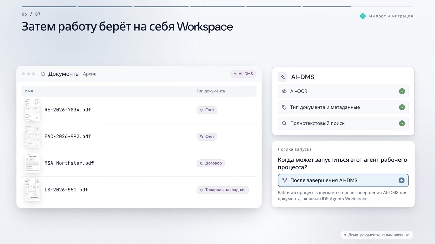Toggle the green checkmark for AI-OCR
This screenshot has height=244, width=435.
pyautogui.click(x=402, y=91)
